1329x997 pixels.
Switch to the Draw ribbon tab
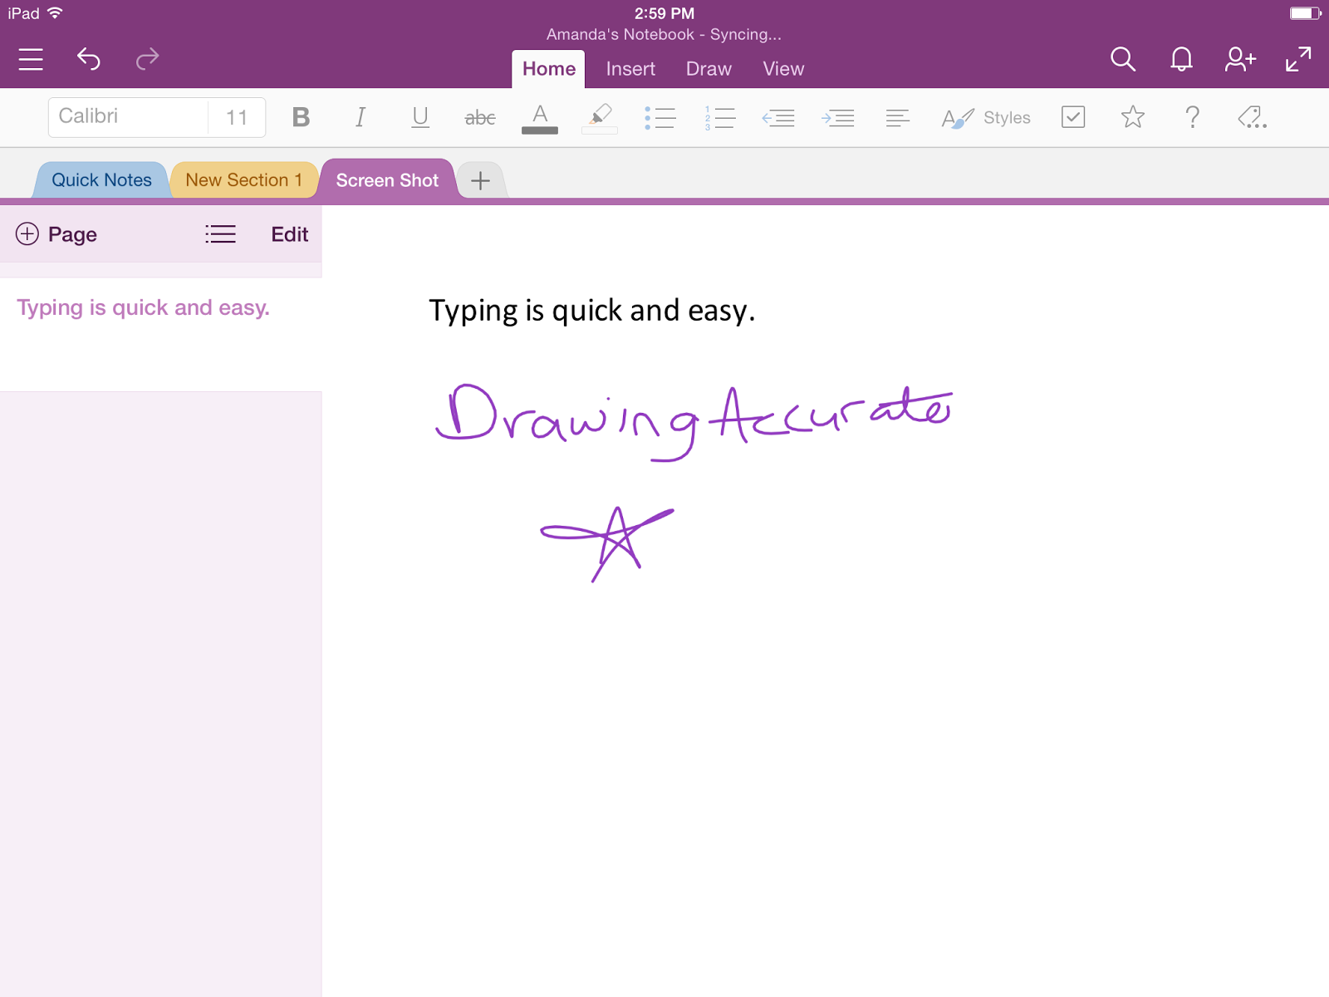click(708, 68)
